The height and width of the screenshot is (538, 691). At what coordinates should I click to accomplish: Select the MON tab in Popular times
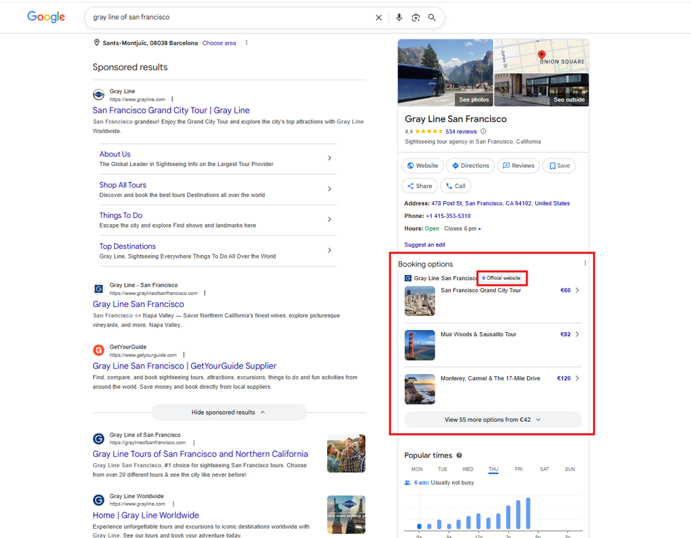[417, 469]
